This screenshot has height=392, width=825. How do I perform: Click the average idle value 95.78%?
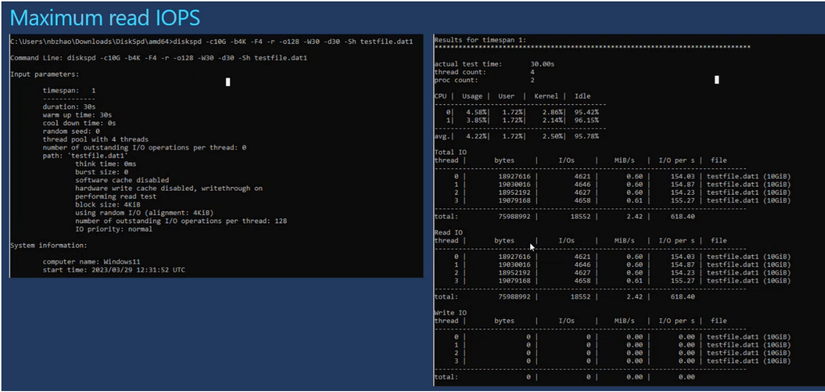pyautogui.click(x=587, y=136)
